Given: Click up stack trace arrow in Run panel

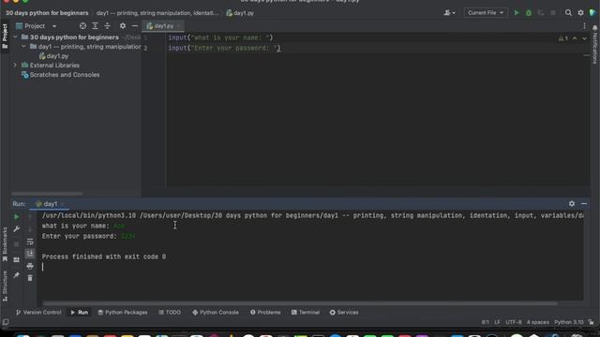Looking at the screenshot, I should [x=30, y=217].
